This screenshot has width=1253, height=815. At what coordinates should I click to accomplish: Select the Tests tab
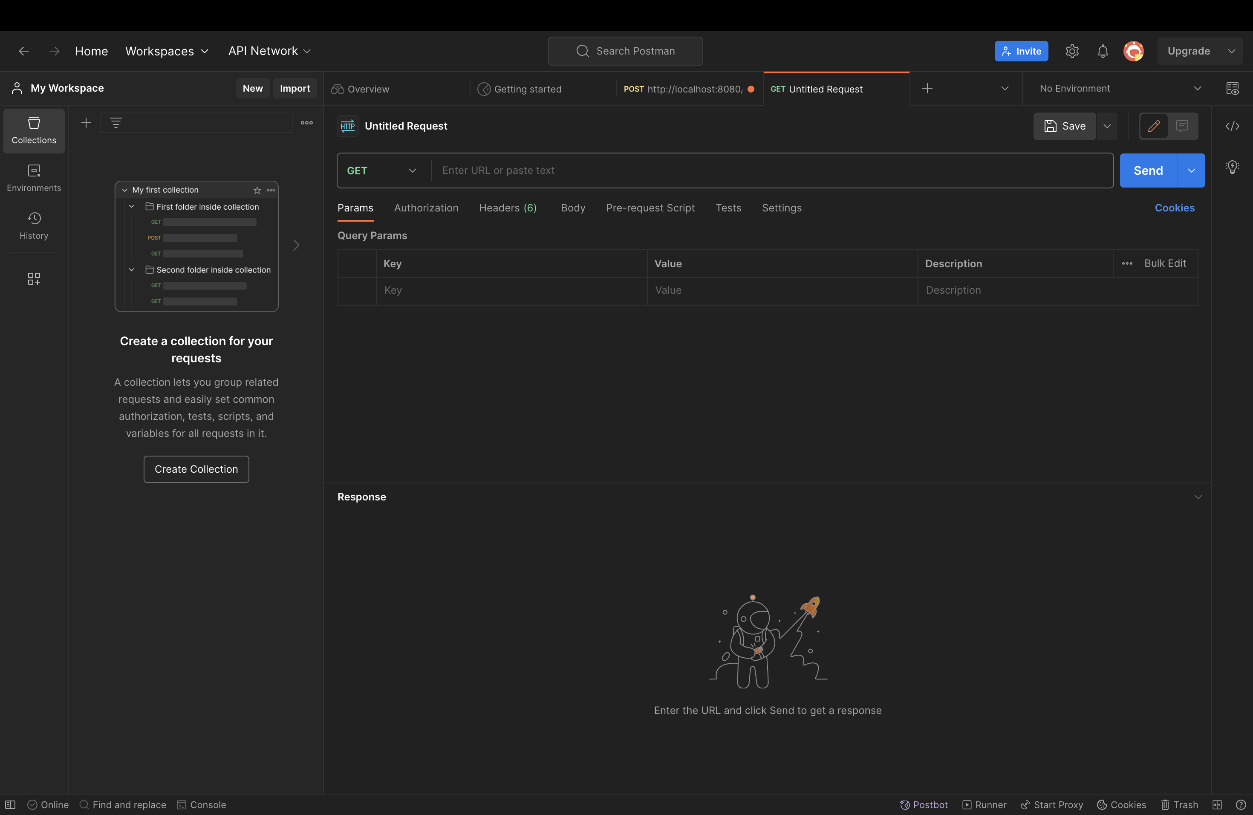(729, 208)
